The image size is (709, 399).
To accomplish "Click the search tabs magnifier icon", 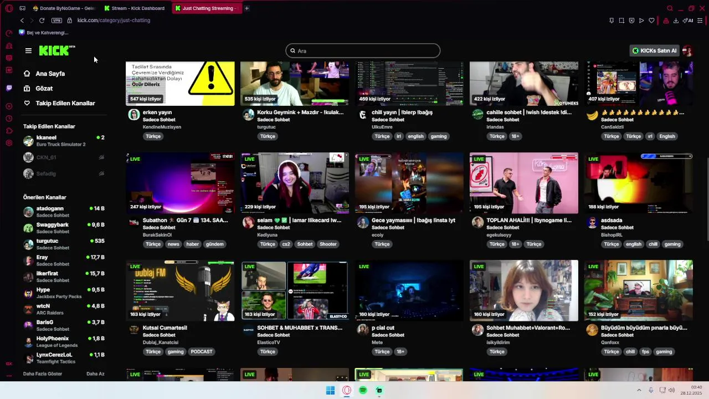I will tap(670, 8).
